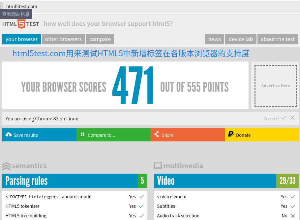
Task: Click the green check beside video element
Action: click(293, 197)
